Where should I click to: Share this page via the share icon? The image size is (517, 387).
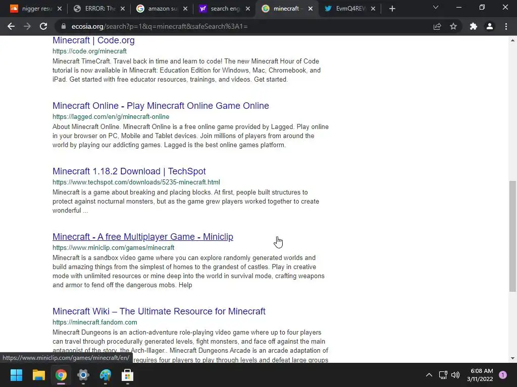click(x=437, y=26)
